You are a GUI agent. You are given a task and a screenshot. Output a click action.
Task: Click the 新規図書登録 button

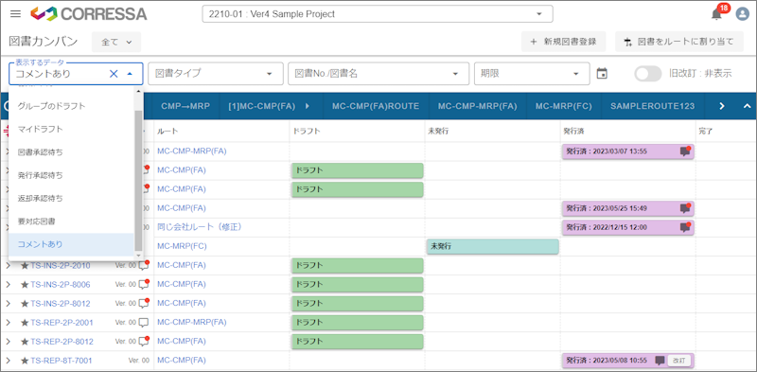(563, 42)
